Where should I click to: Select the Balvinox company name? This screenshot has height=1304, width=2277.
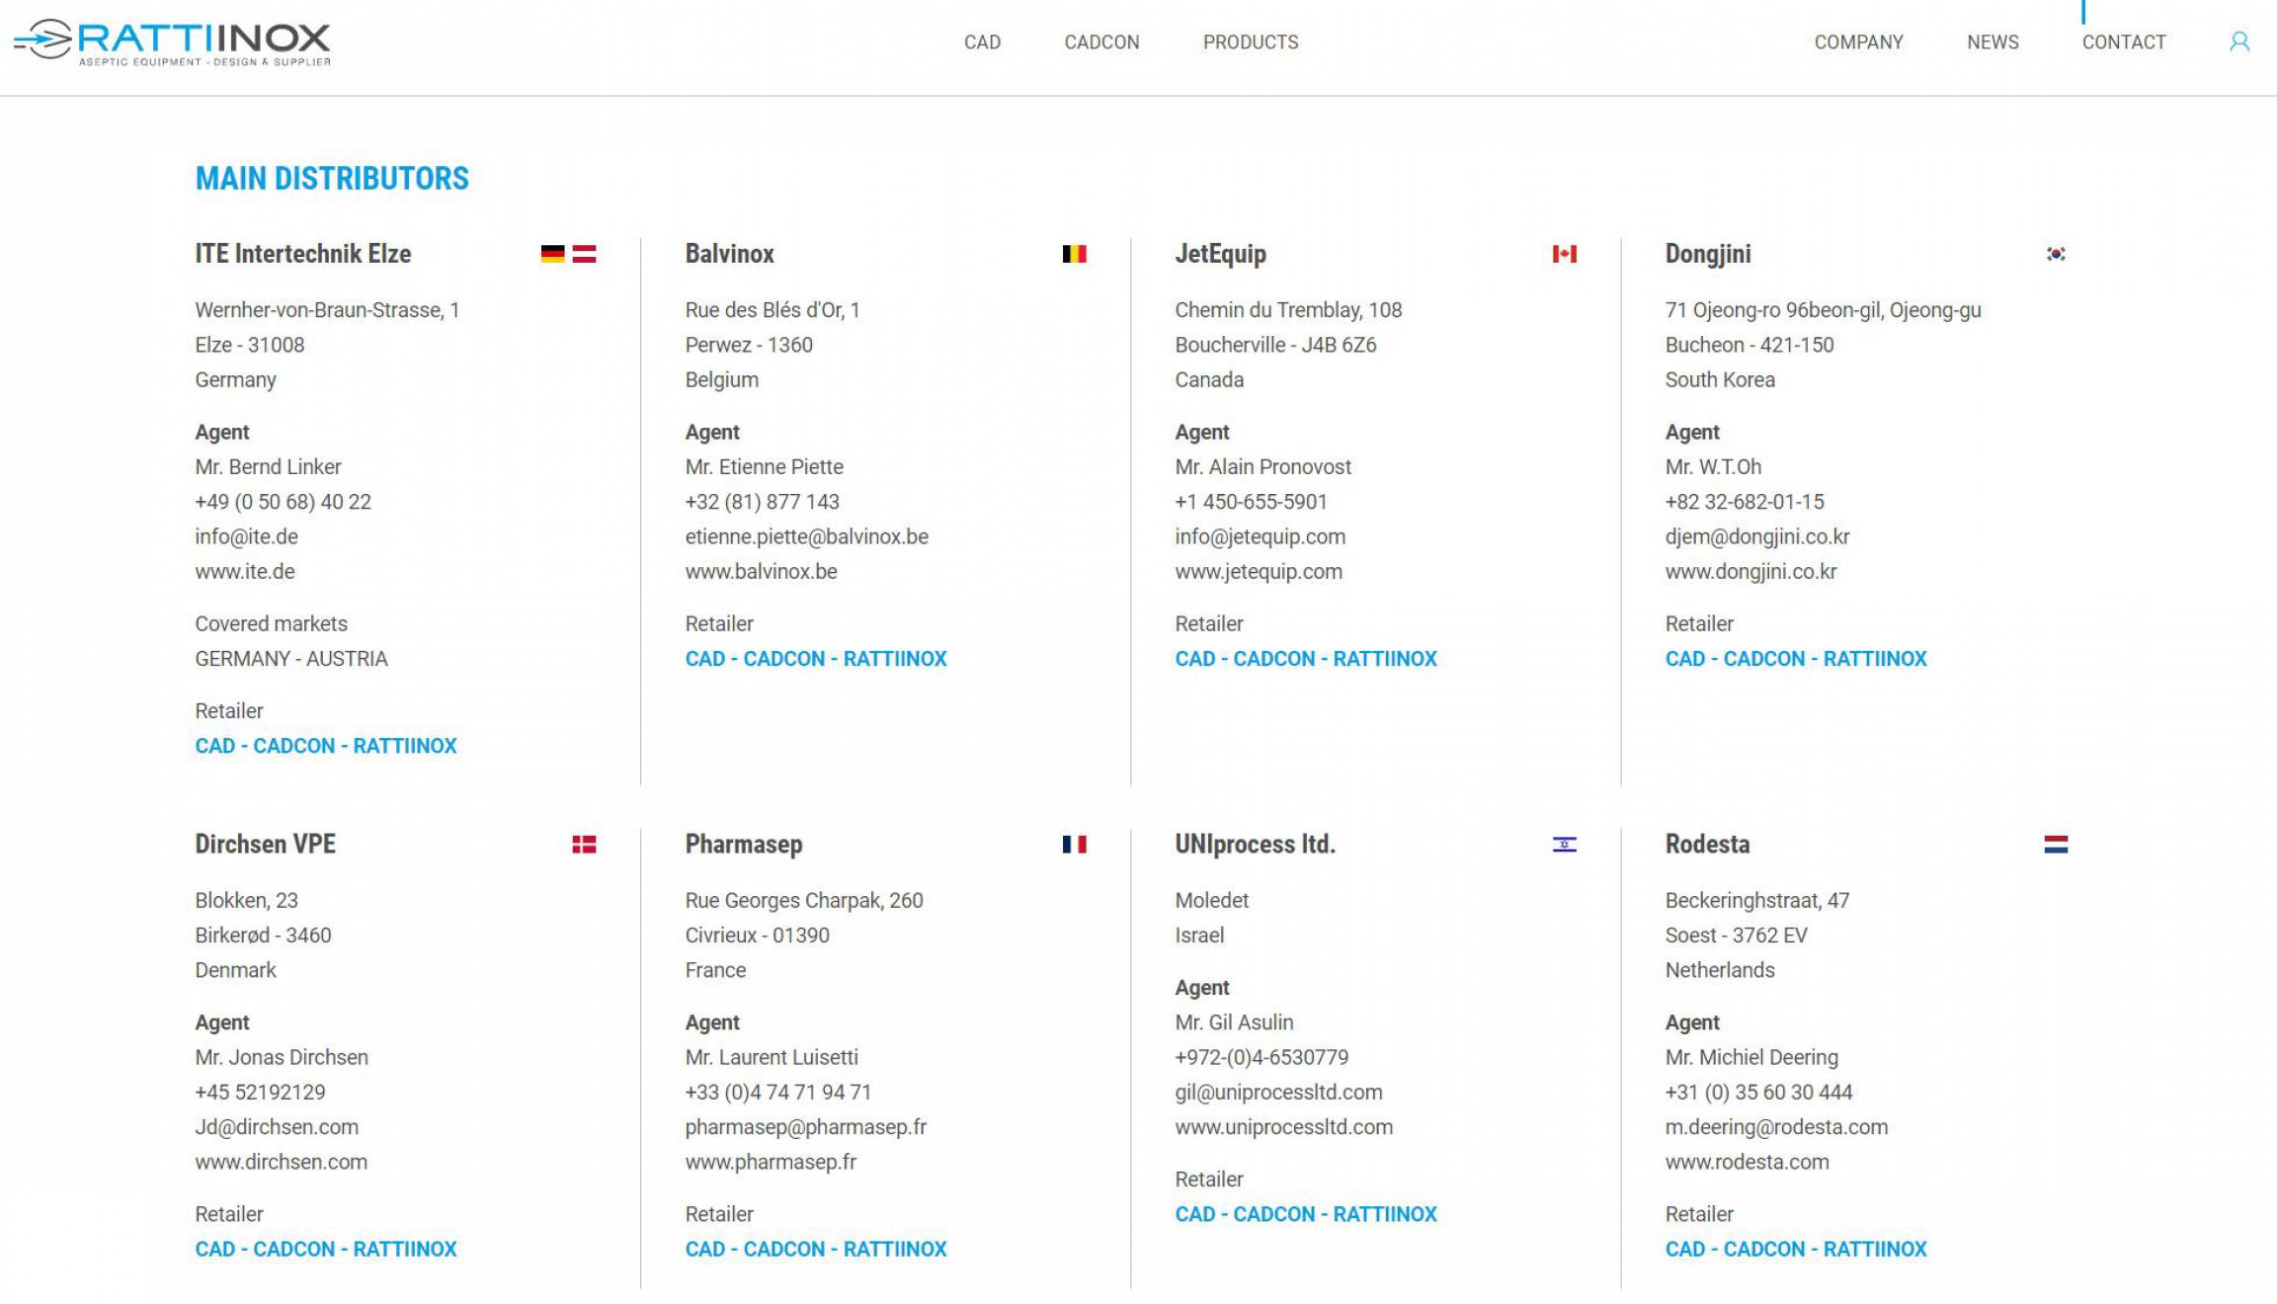[729, 254]
